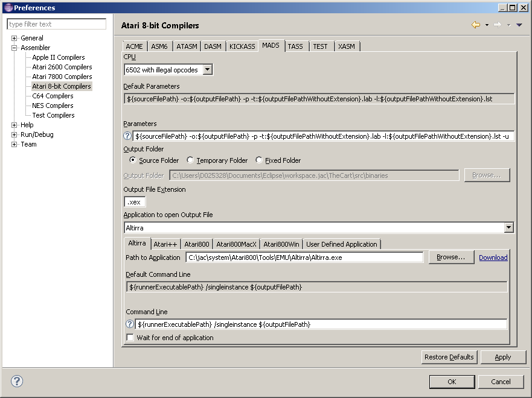Viewport: 532px width, 398px height.
Task: Select the General preferences category
Action: (32, 38)
